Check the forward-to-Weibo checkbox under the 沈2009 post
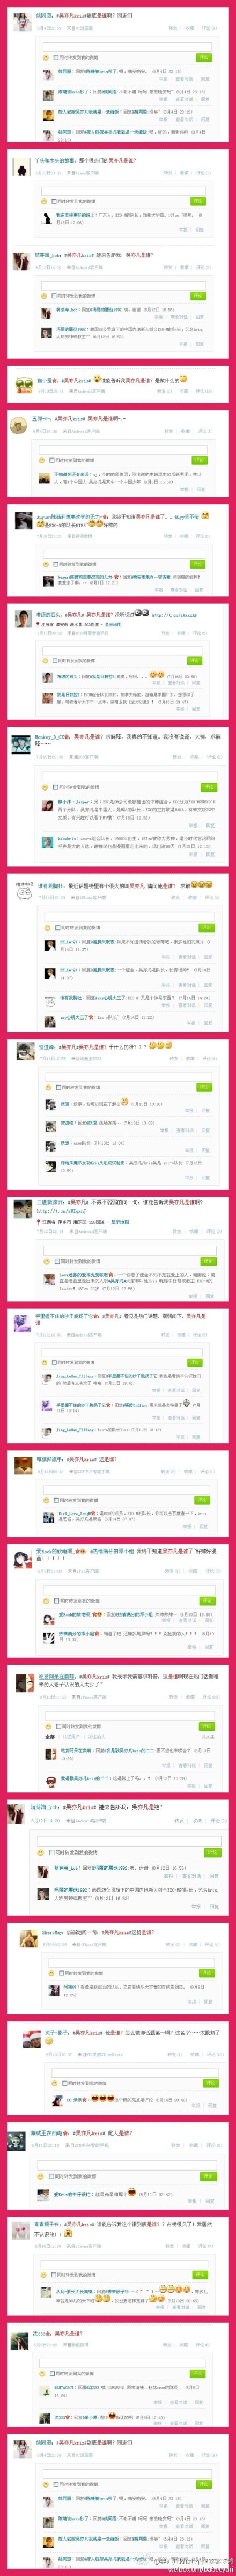Image resolution: width=236 pixels, height=2576 pixels. 51,2373
